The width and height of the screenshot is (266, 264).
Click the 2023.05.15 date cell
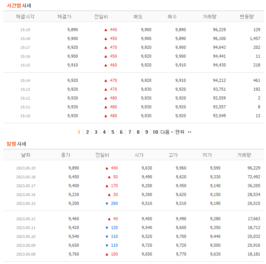26,203
